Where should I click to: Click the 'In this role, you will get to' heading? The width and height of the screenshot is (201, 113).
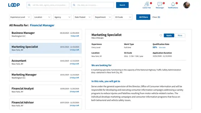[x=106, y=81]
